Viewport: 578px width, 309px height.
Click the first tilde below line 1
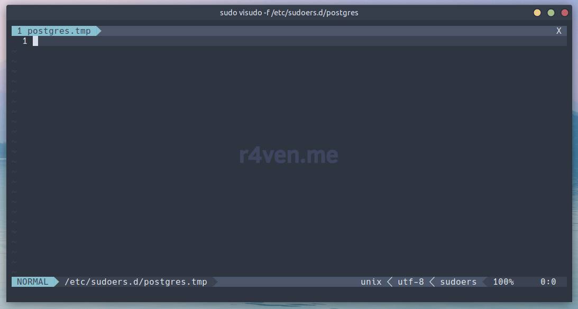[14, 51]
